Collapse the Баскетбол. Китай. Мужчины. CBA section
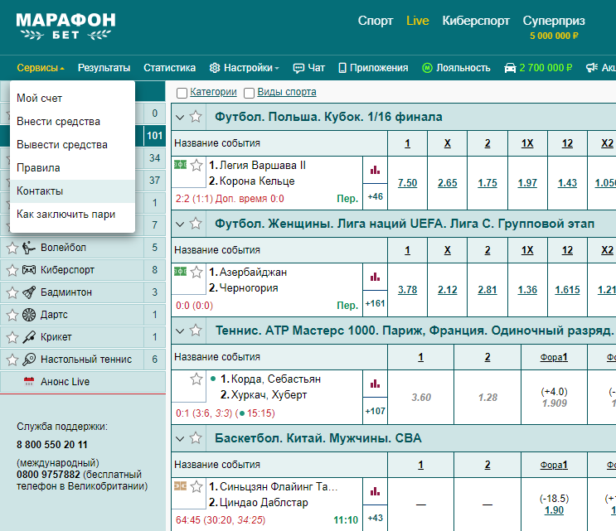The image size is (616, 531). (x=180, y=438)
